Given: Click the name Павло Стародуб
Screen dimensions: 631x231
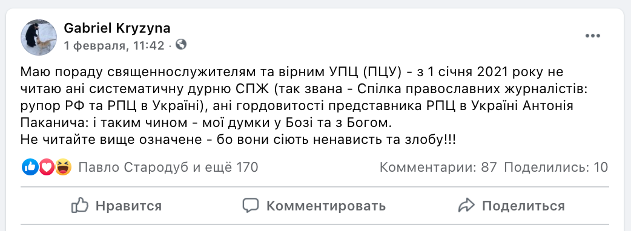Looking at the screenshot, I should [x=133, y=168].
